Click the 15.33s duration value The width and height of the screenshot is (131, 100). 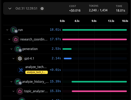(55, 91)
